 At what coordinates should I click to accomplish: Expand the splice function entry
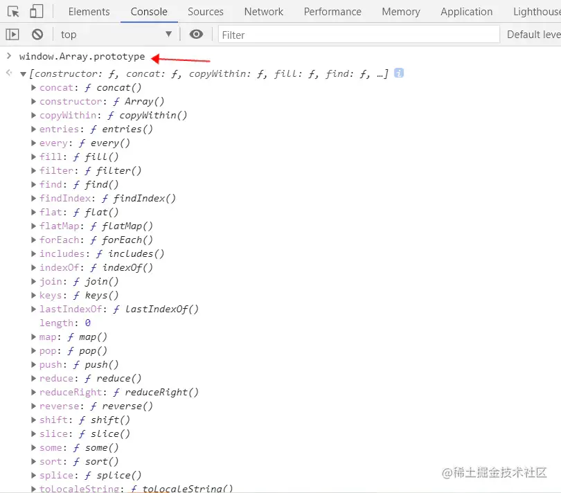coord(33,475)
